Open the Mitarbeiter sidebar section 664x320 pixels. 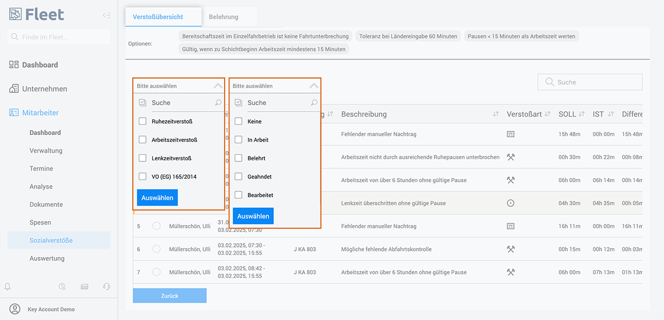(x=40, y=113)
